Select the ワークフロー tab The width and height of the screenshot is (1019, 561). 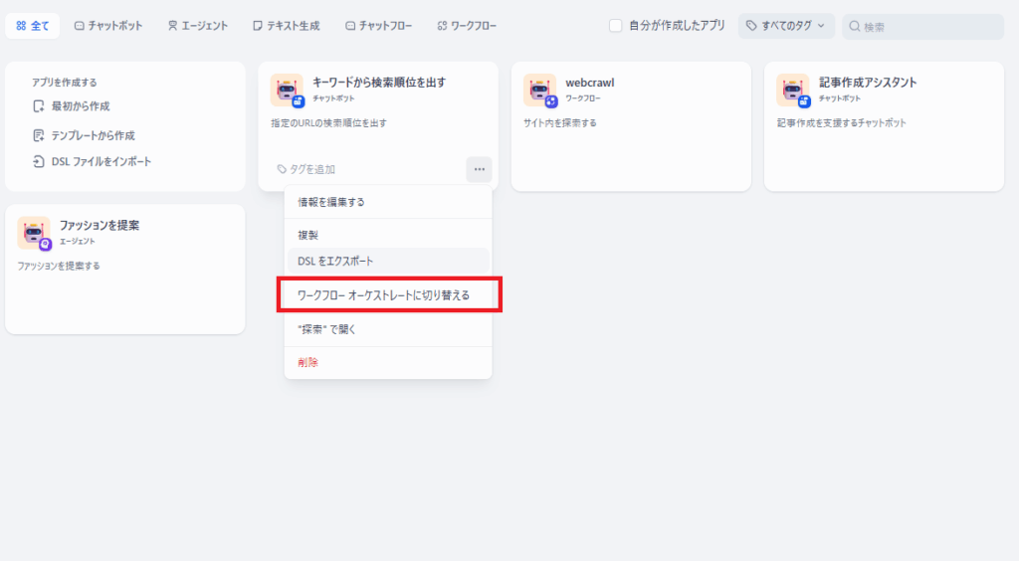click(x=467, y=26)
